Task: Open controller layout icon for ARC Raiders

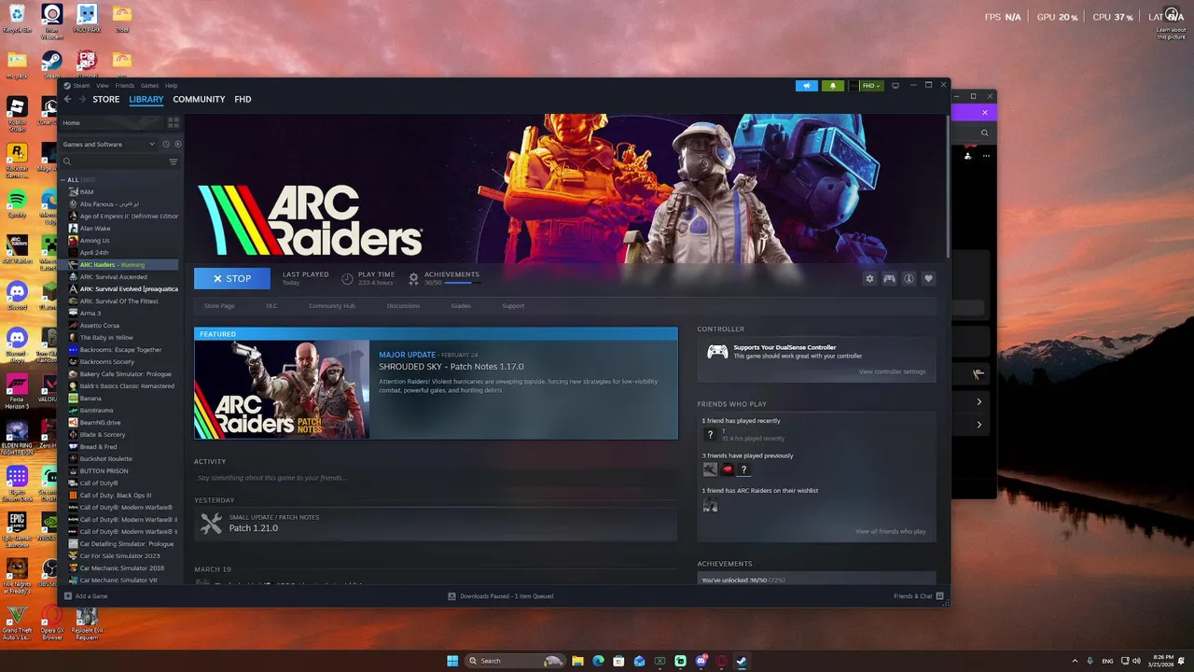Action: point(890,278)
